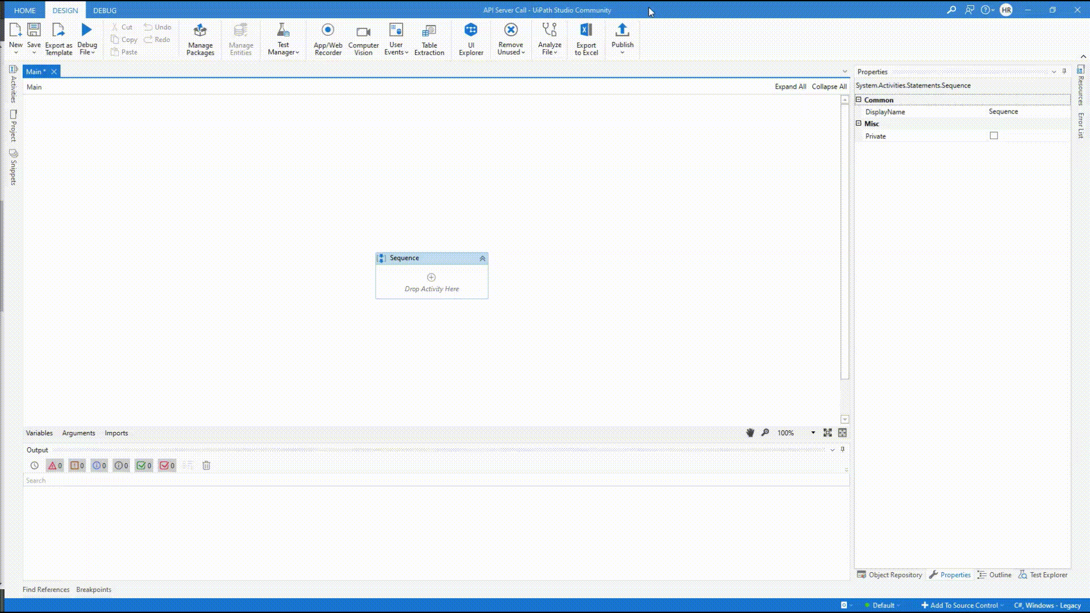Expand the Publish dropdown arrow
This screenshot has height=613, width=1090.
tap(622, 53)
